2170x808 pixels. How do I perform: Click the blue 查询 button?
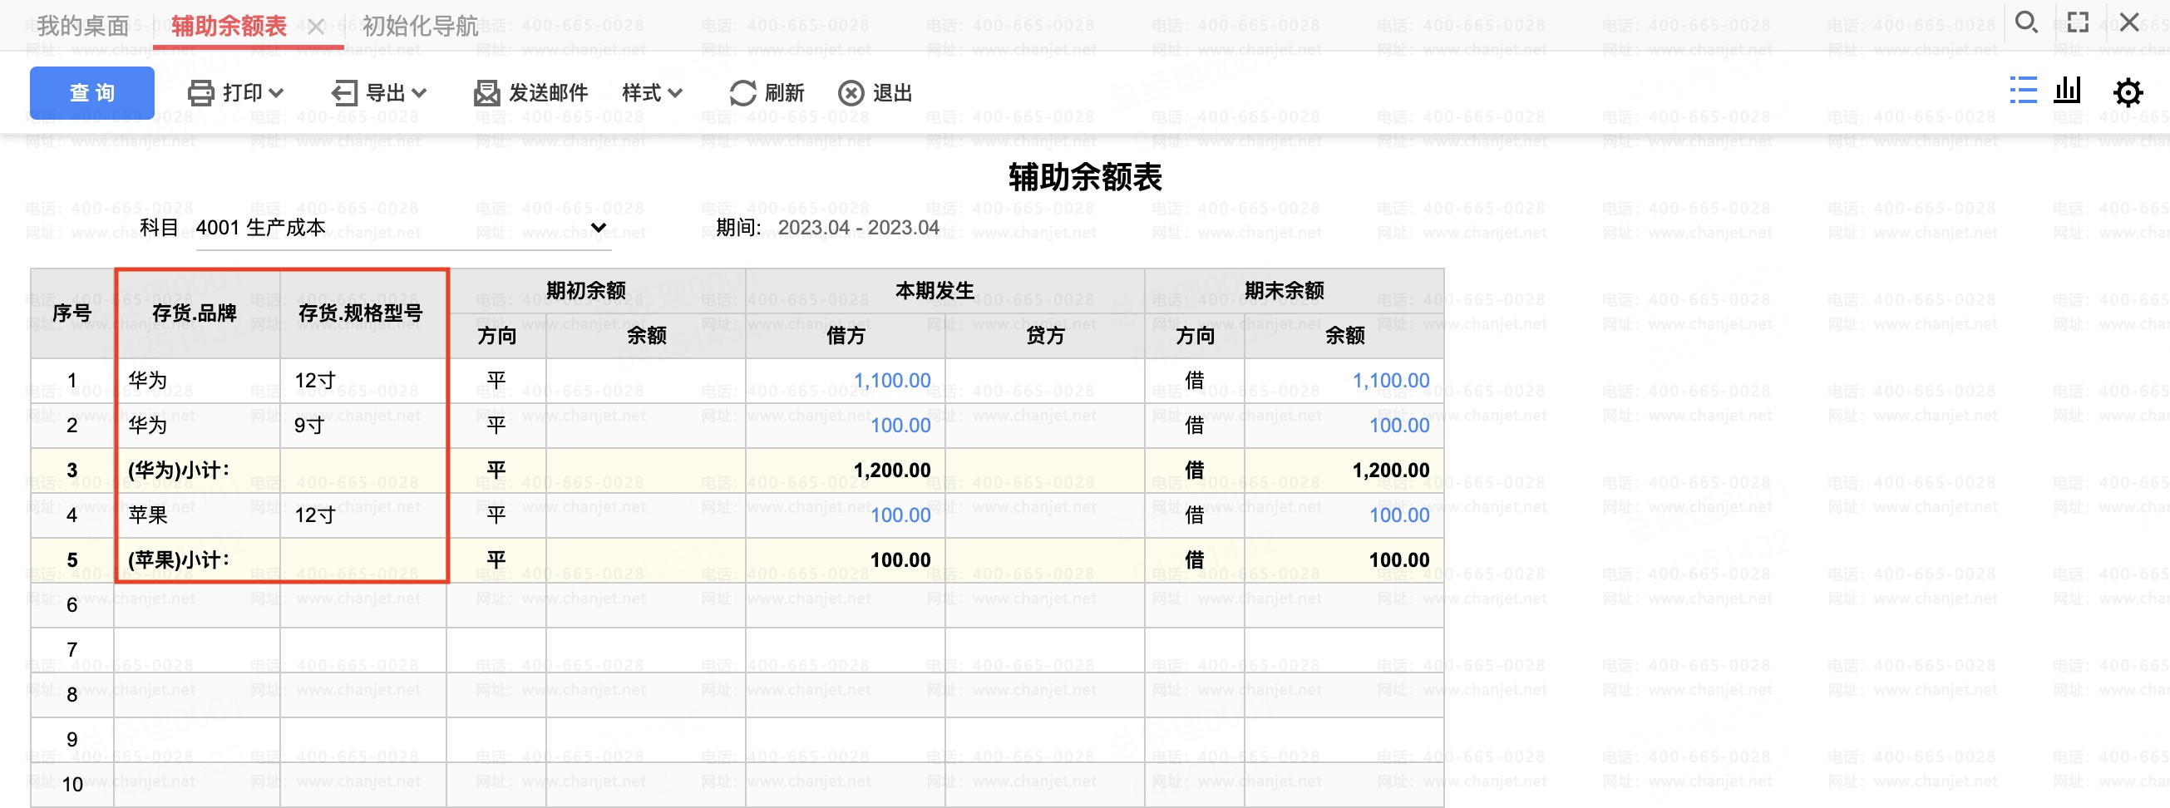point(91,92)
